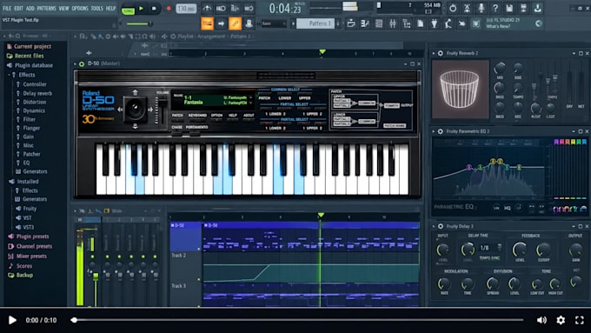Toggle the orange typing keyboard to piano button
The height and width of the screenshot is (333, 591).
(207, 23)
